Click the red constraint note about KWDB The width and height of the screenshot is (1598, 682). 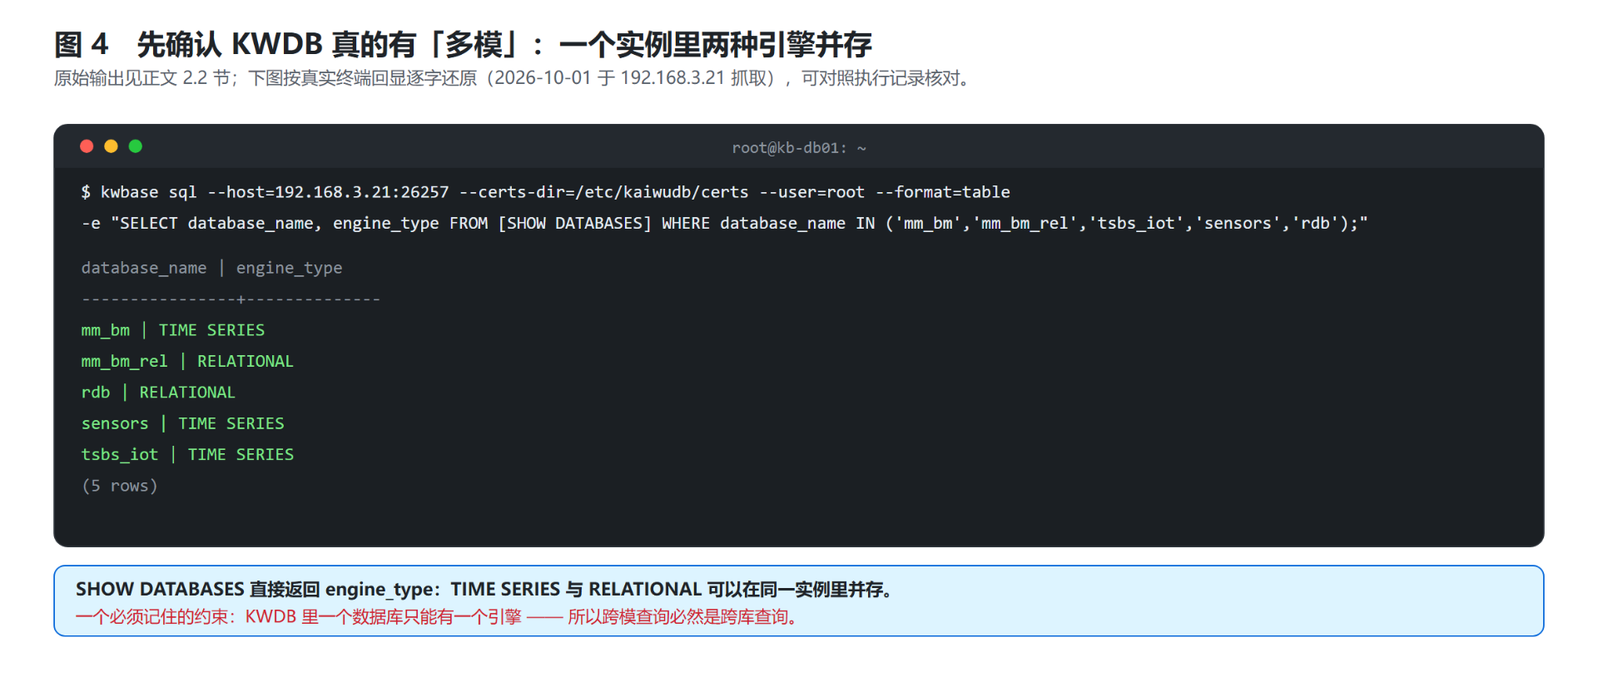tap(436, 617)
